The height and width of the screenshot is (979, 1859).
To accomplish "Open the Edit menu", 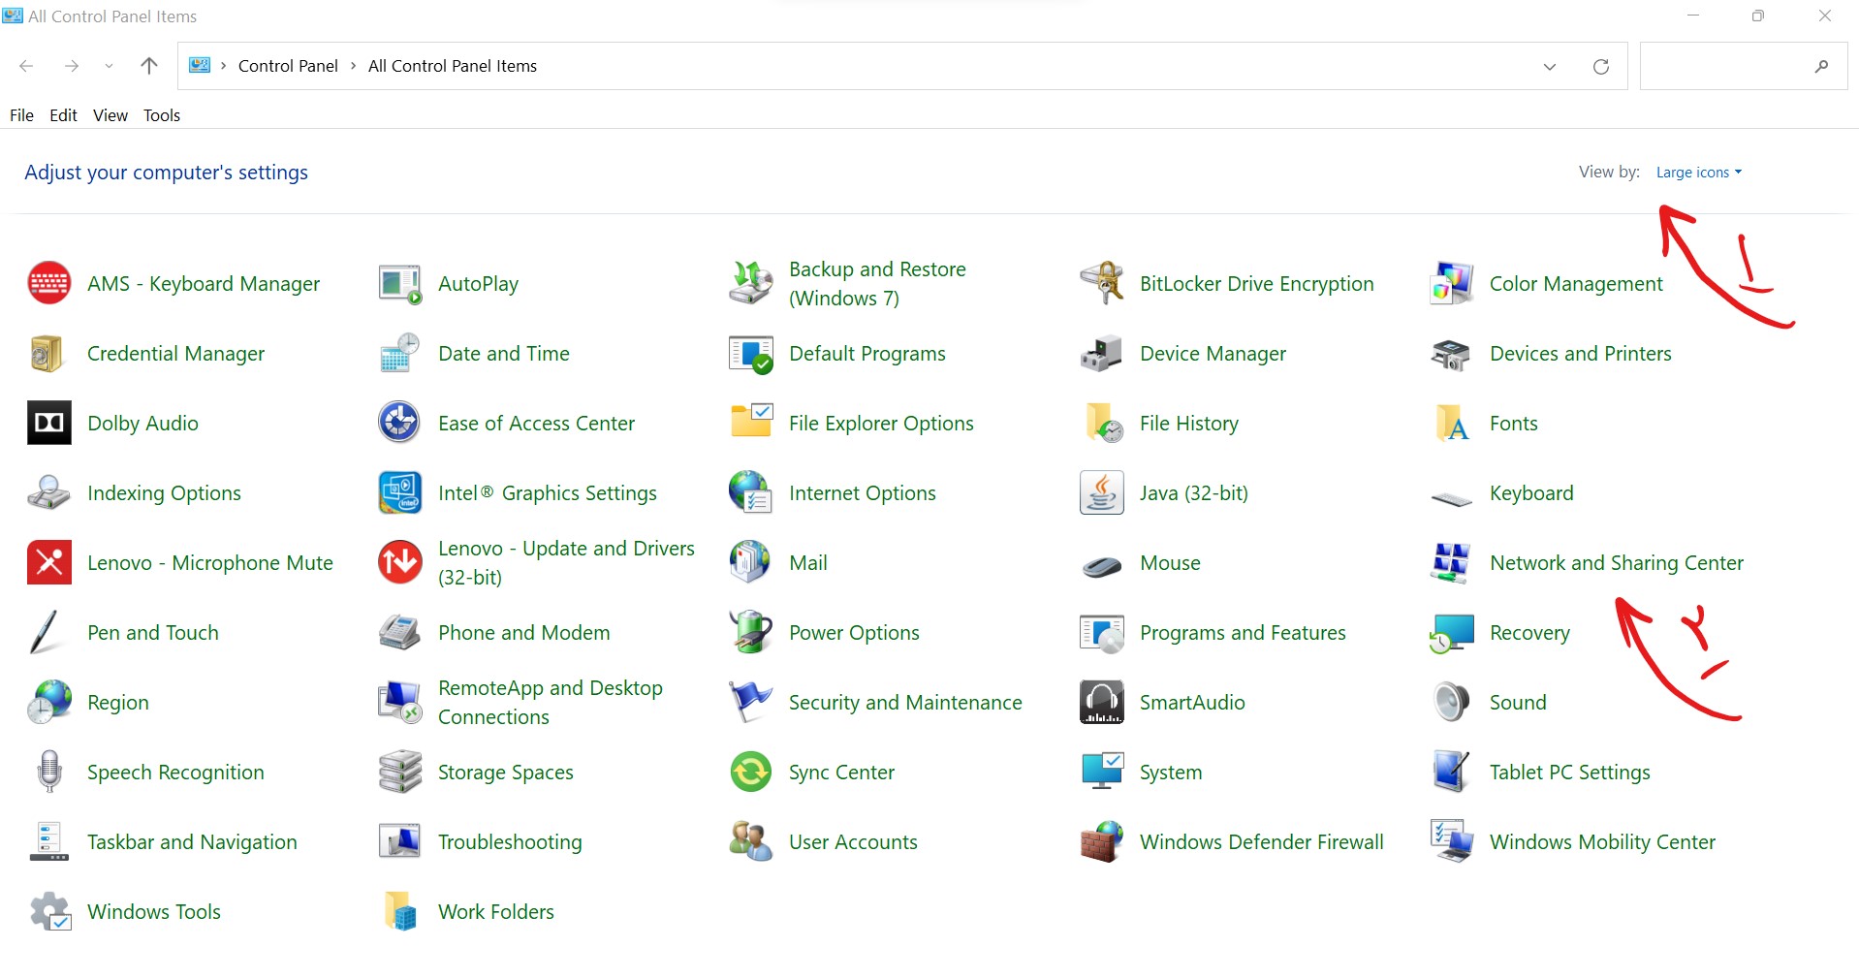I will 63,115.
